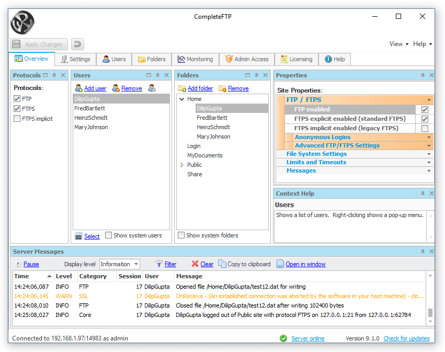Click the red Clear X icon
Screen dimensions: 445x352
(195, 264)
